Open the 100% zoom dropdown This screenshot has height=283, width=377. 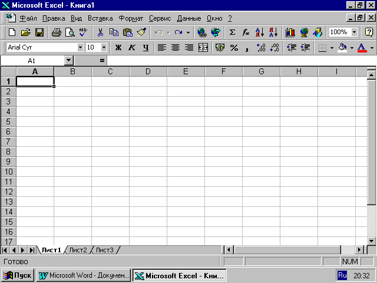pos(355,32)
